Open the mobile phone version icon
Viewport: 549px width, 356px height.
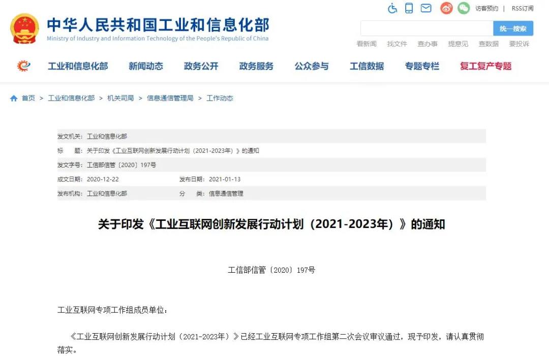point(409,8)
